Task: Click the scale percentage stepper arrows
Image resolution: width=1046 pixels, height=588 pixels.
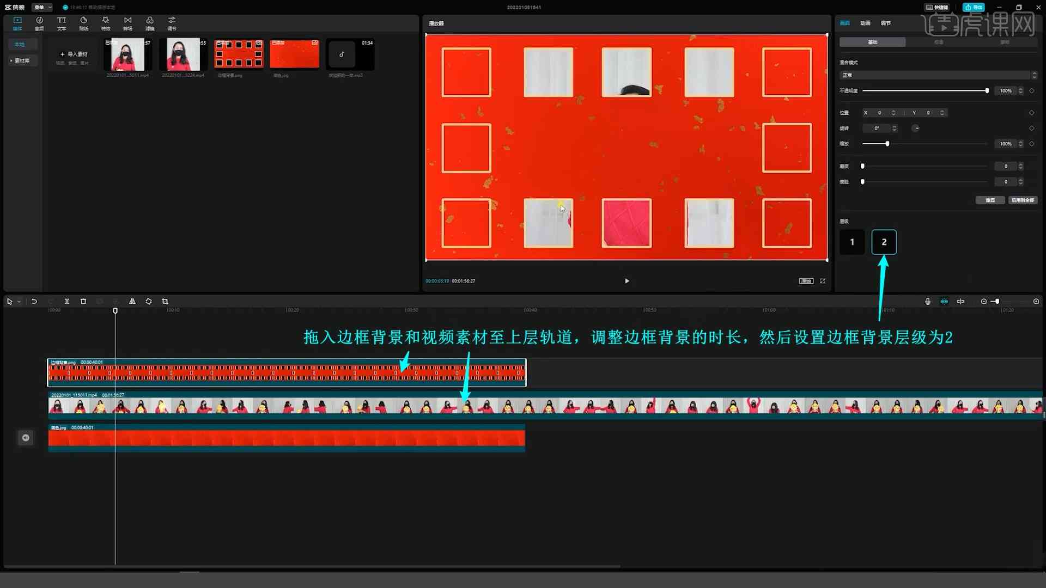Action: click(x=1021, y=144)
